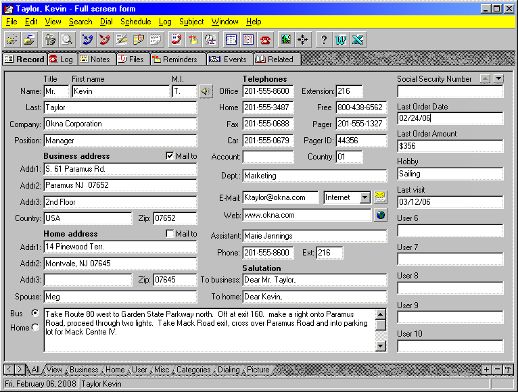Switch to the Files tab
The height and width of the screenshot is (392, 518).
(133, 59)
